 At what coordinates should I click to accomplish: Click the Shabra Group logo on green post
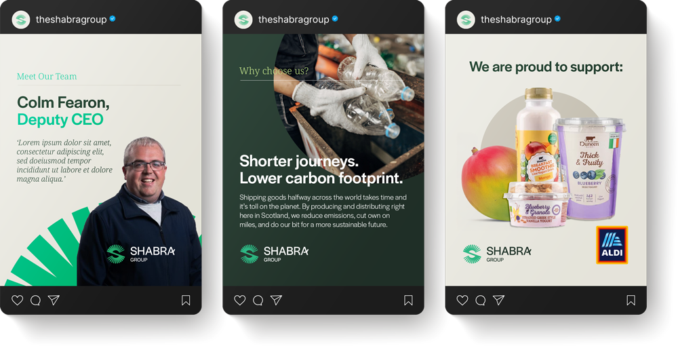click(x=274, y=254)
